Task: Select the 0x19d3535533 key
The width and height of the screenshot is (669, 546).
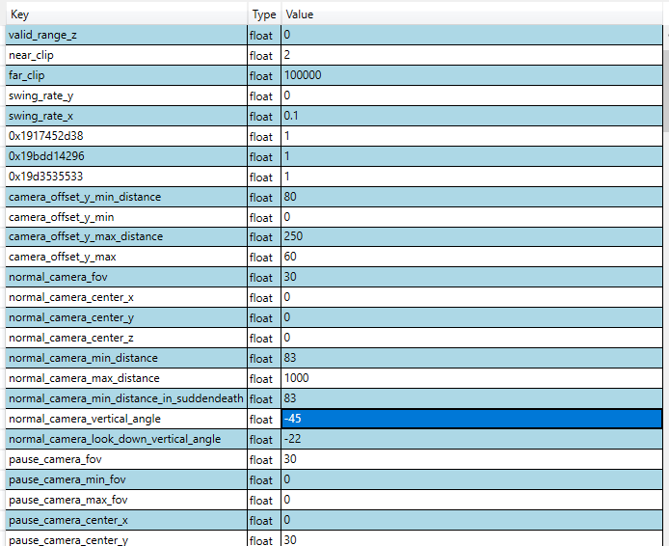Action: tap(126, 177)
